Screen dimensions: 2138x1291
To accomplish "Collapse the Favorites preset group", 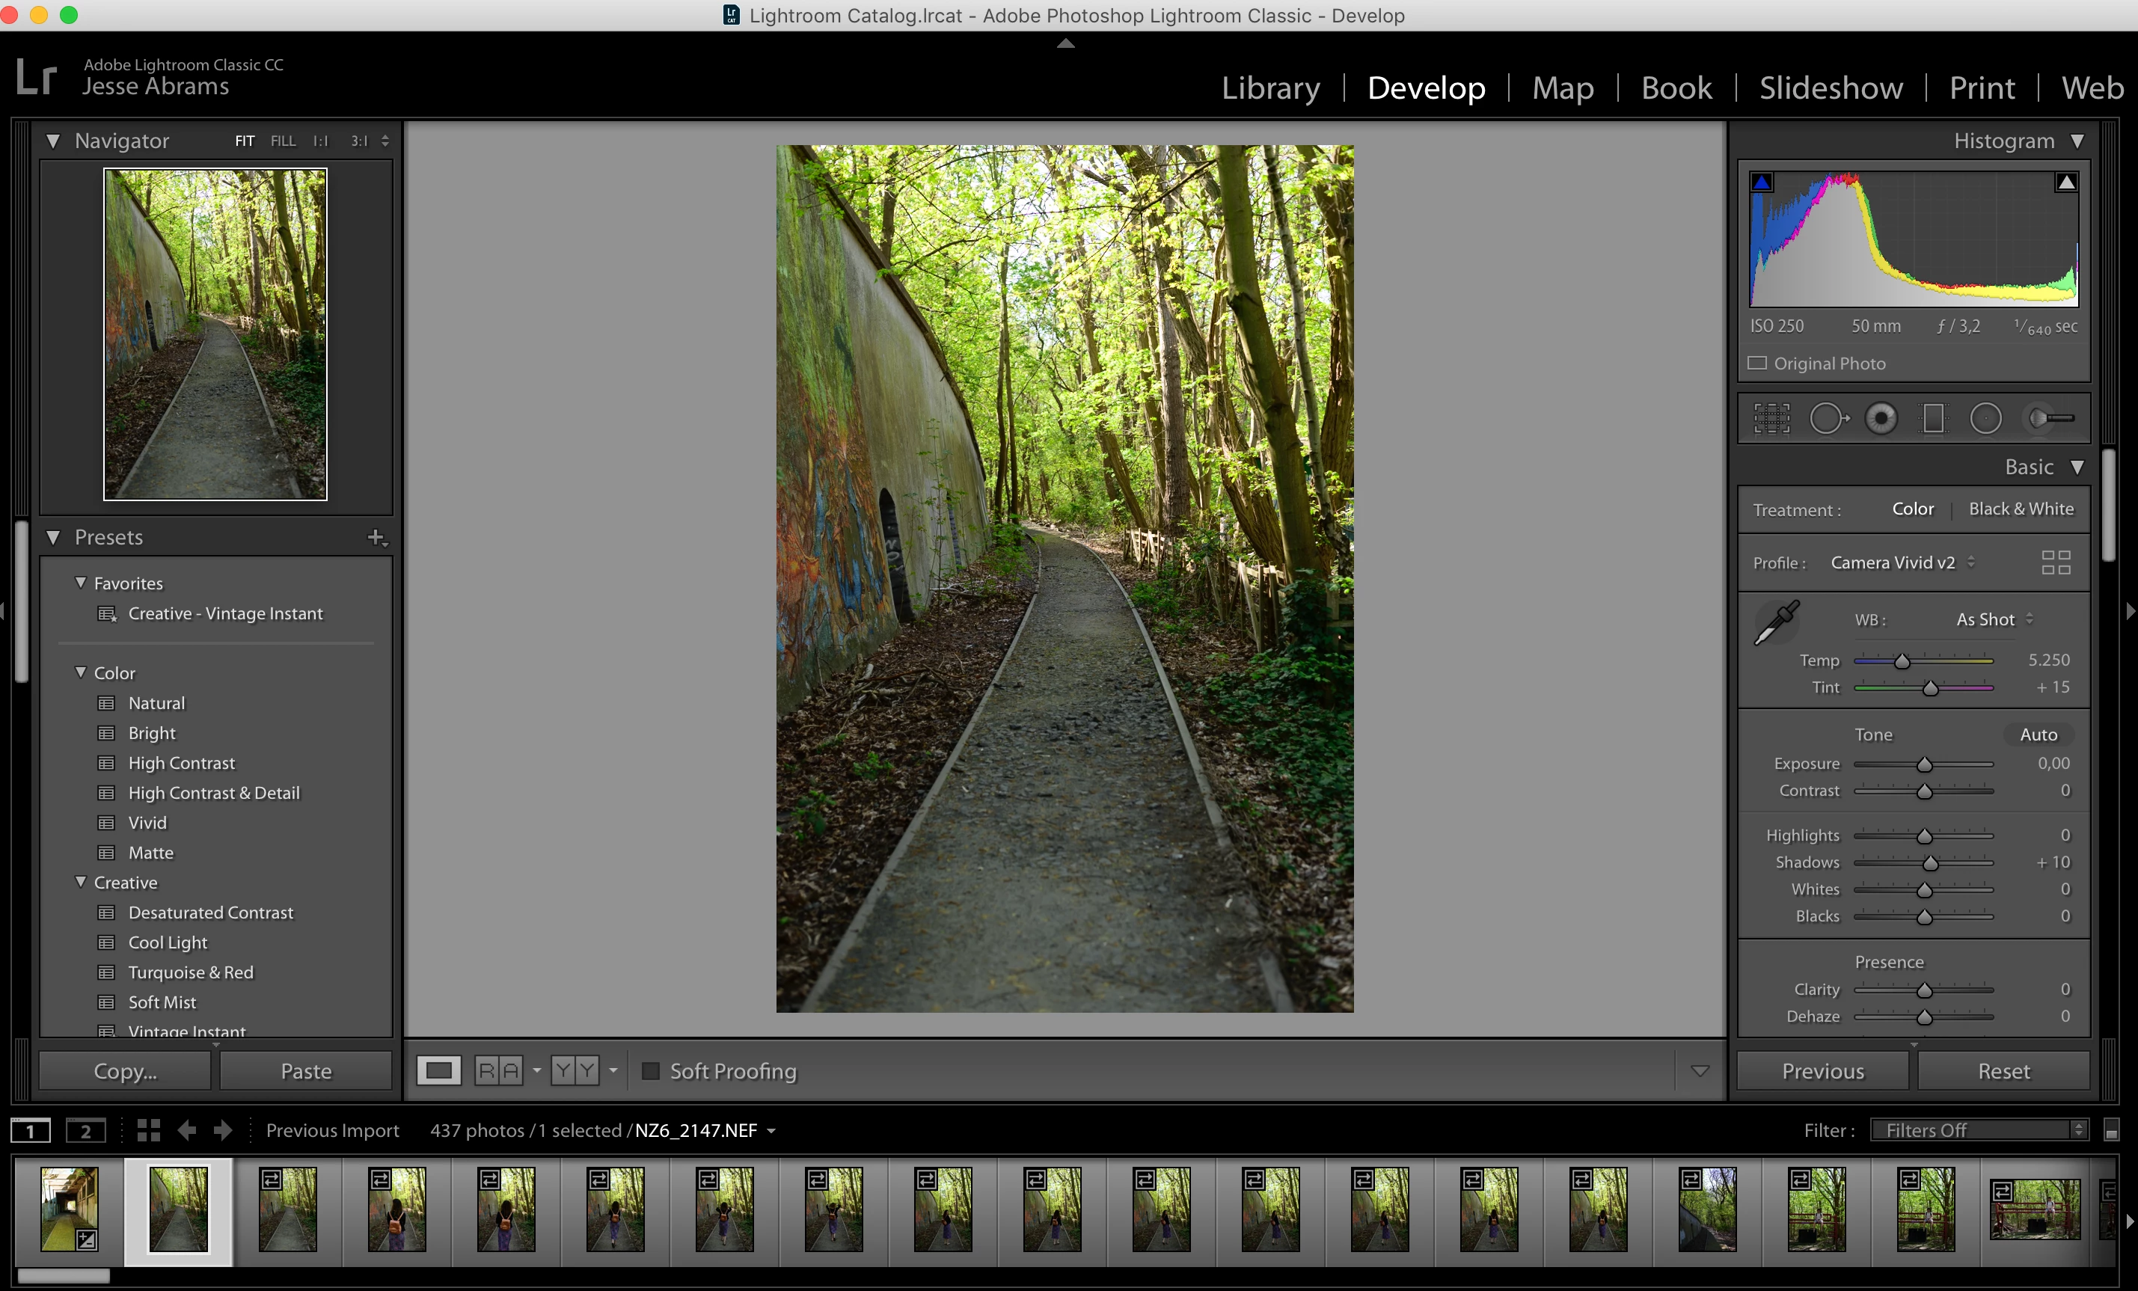I will point(81,583).
